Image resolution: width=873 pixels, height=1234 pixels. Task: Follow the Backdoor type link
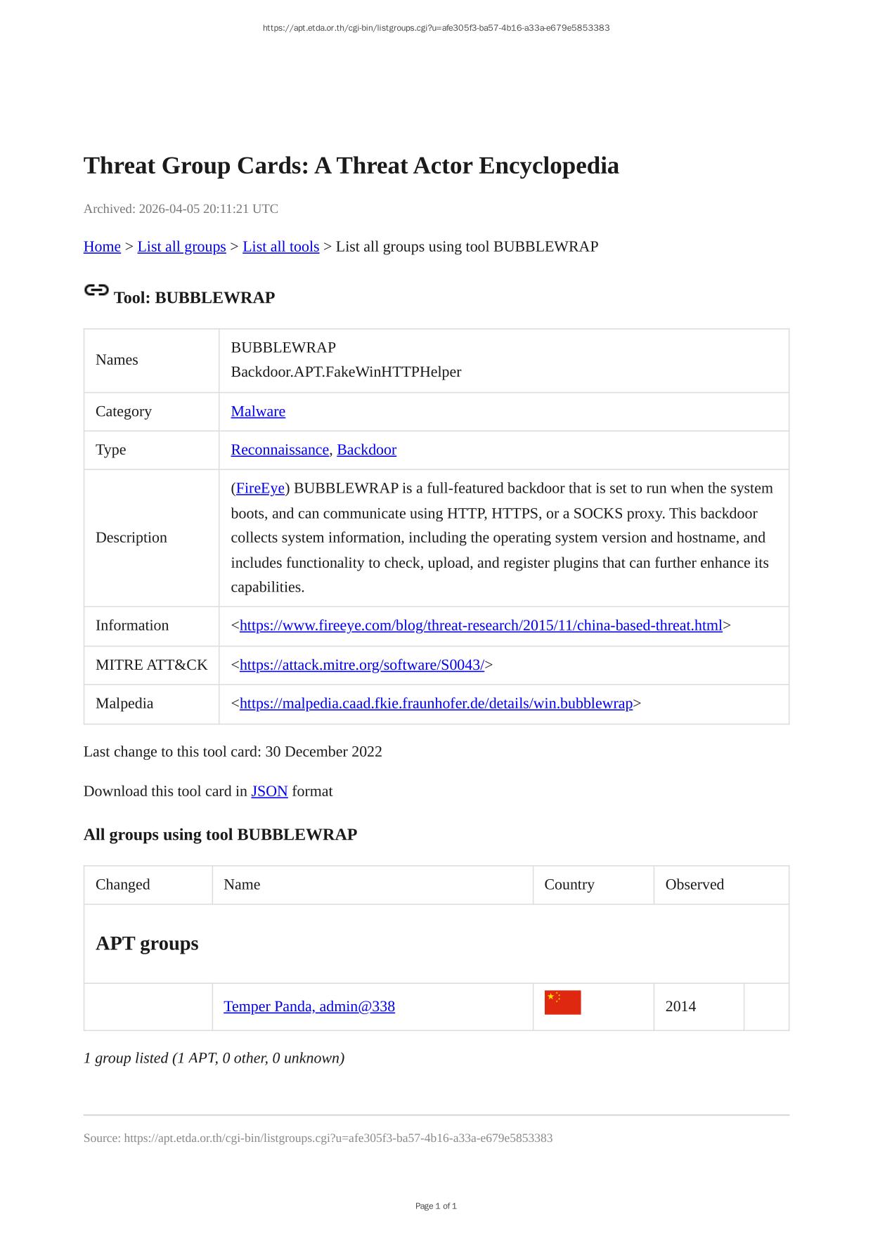click(x=366, y=450)
